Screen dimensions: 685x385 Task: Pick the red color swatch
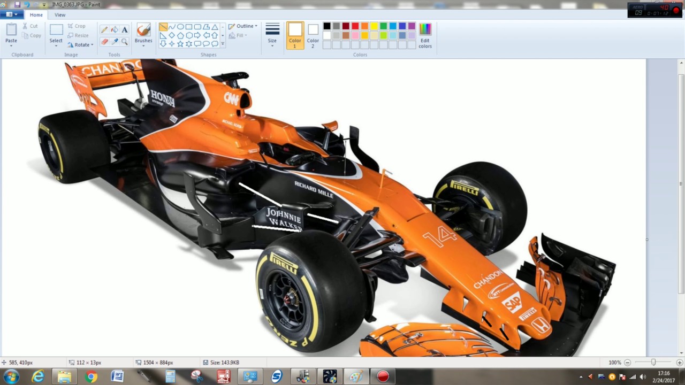pyautogui.click(x=355, y=26)
